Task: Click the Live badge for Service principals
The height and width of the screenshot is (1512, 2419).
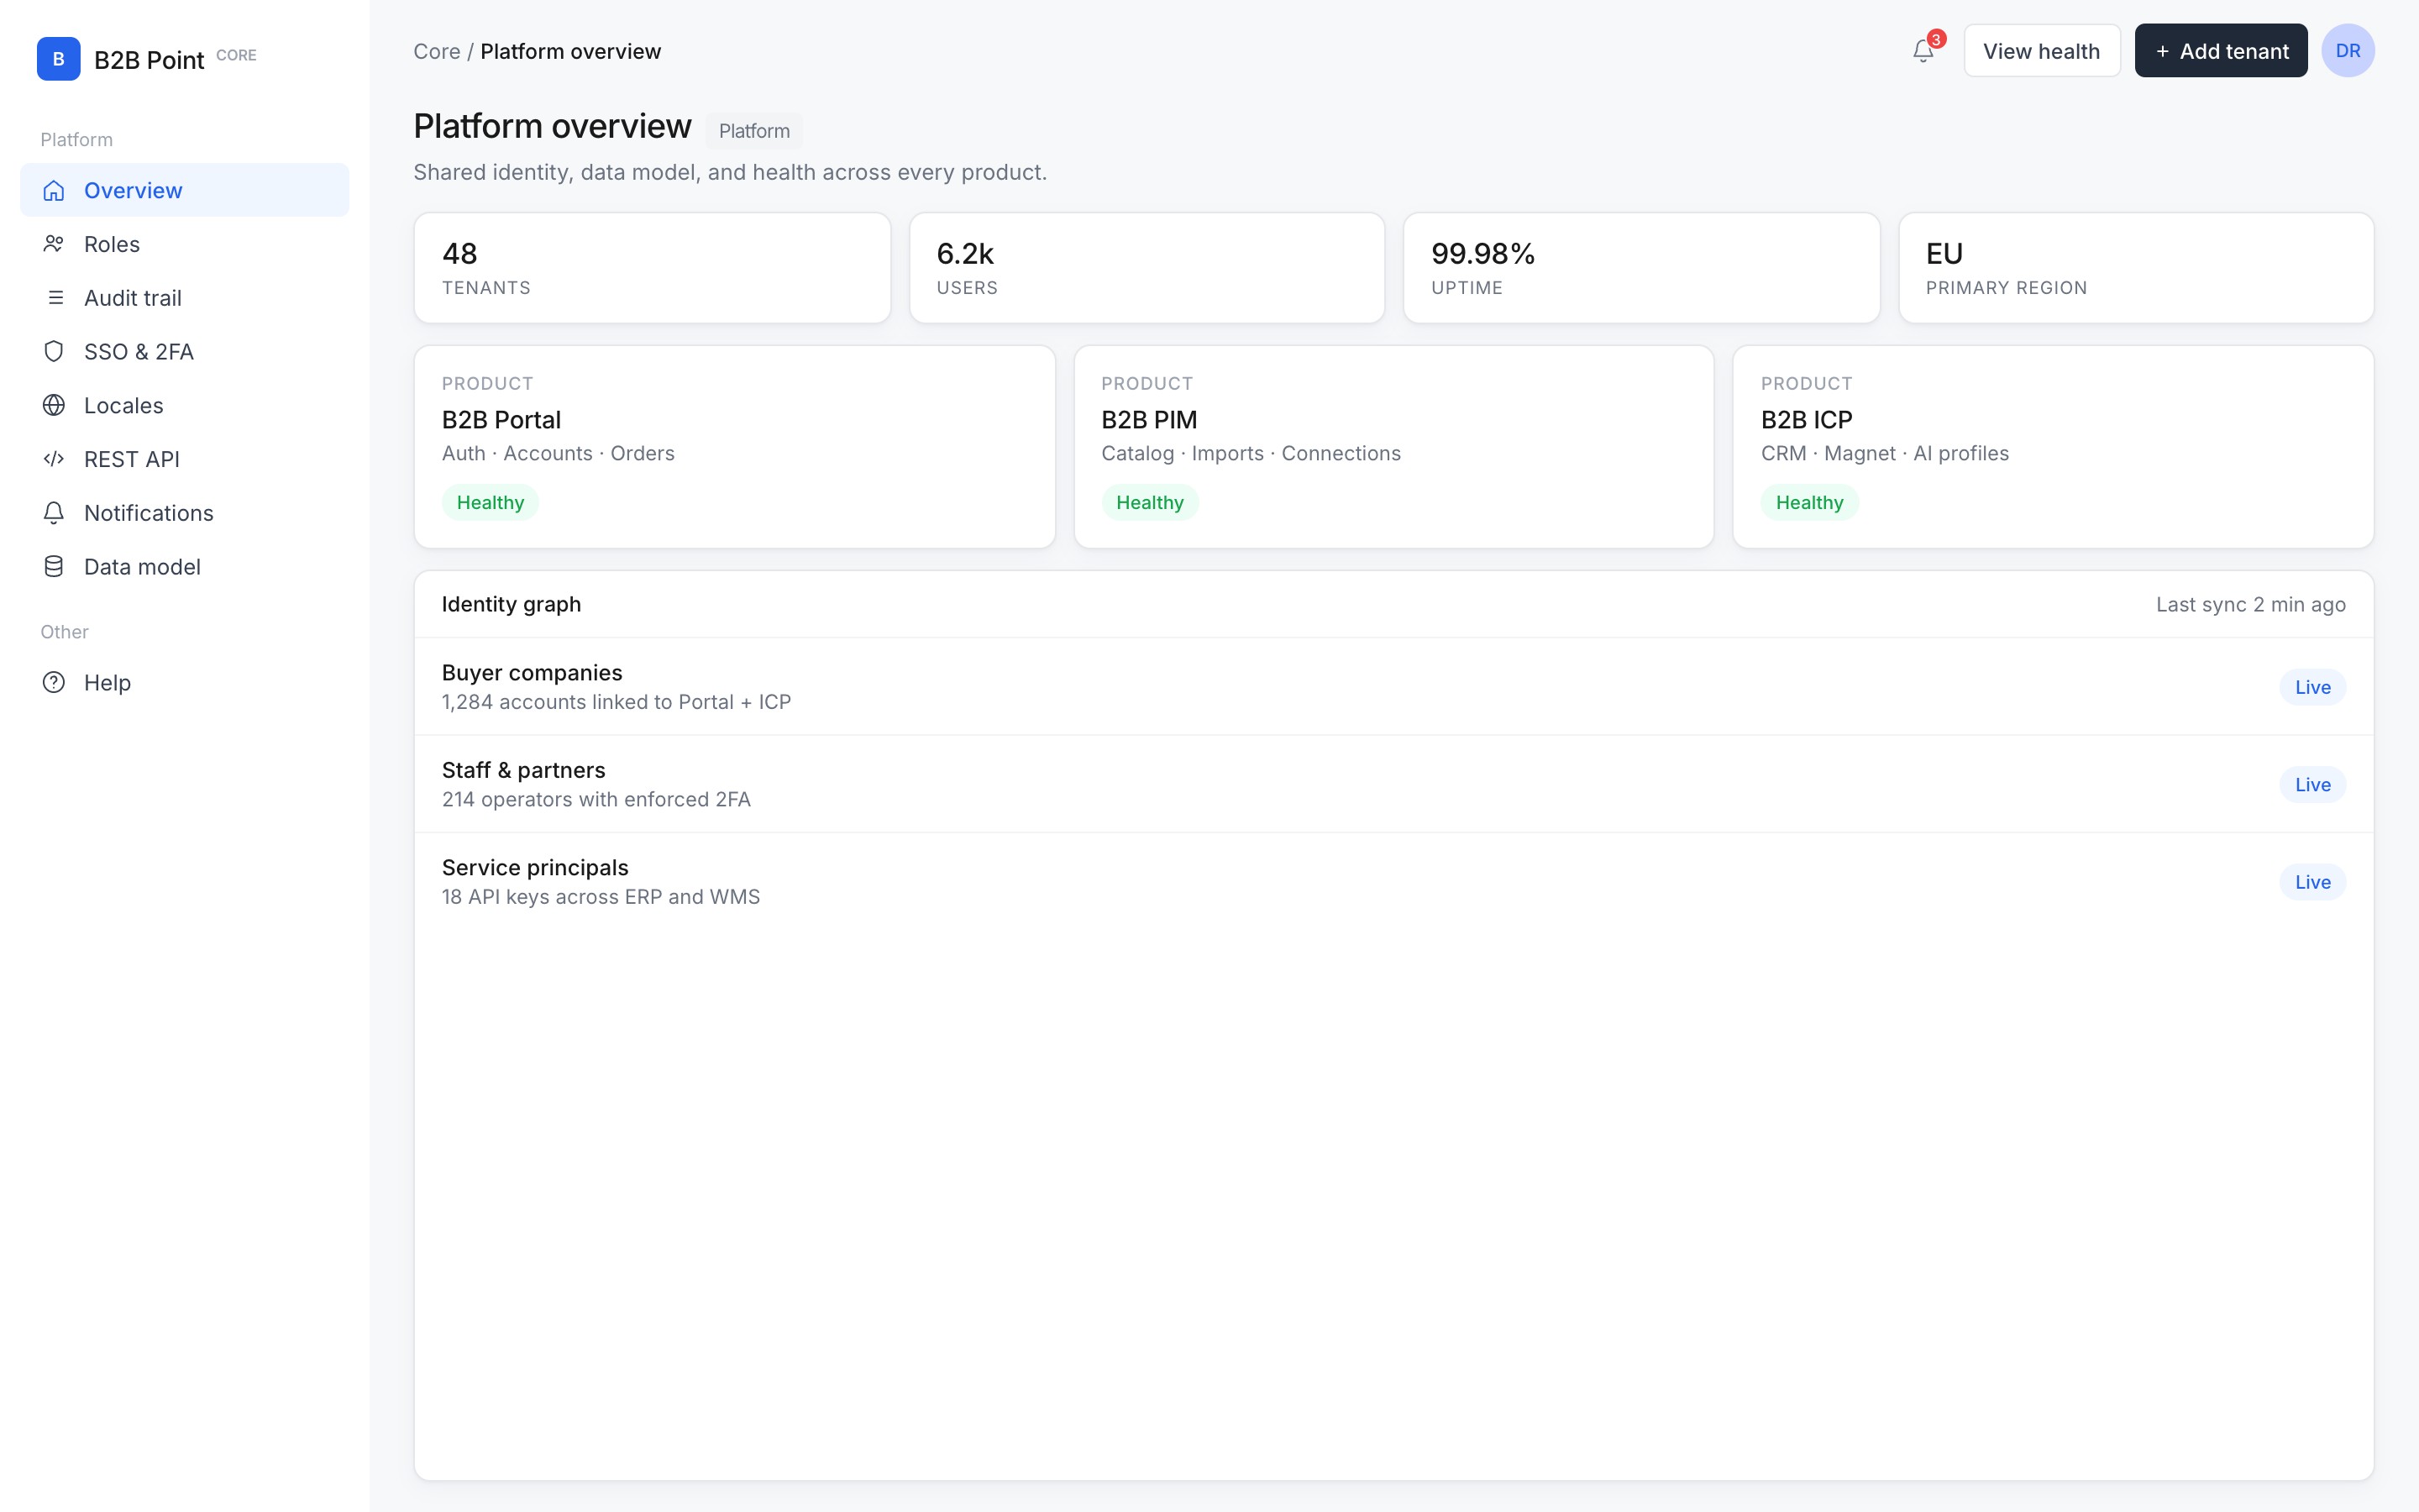Action: point(2312,882)
